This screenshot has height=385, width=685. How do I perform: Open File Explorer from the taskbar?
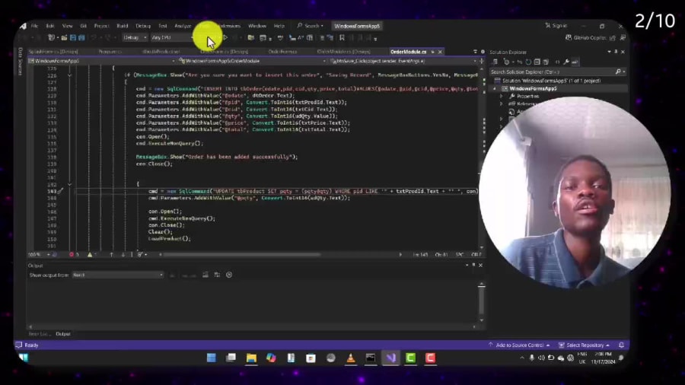pyautogui.click(x=251, y=358)
